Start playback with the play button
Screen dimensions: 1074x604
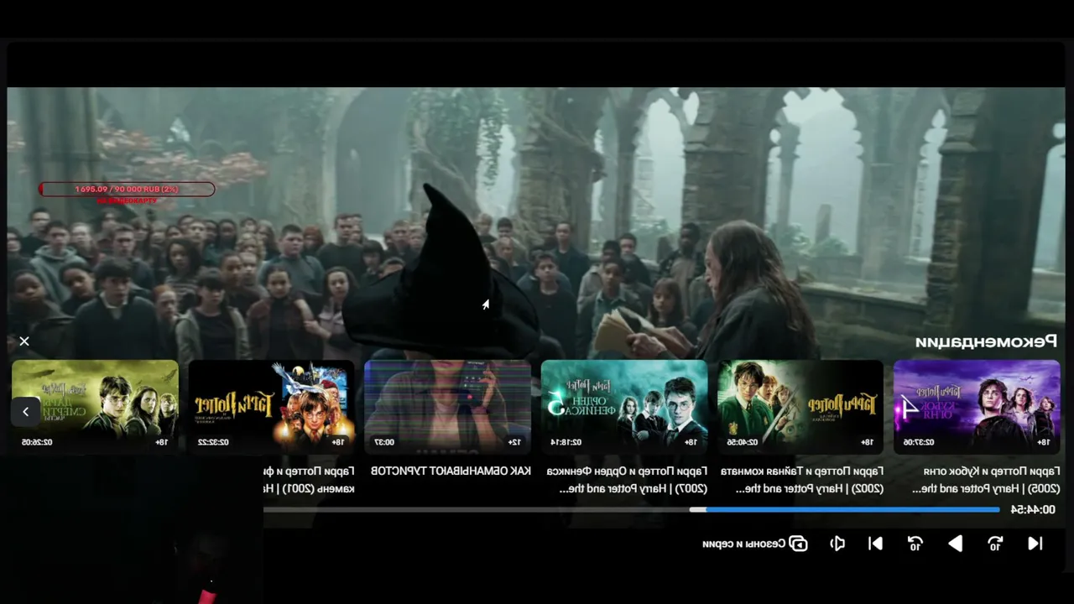point(955,544)
